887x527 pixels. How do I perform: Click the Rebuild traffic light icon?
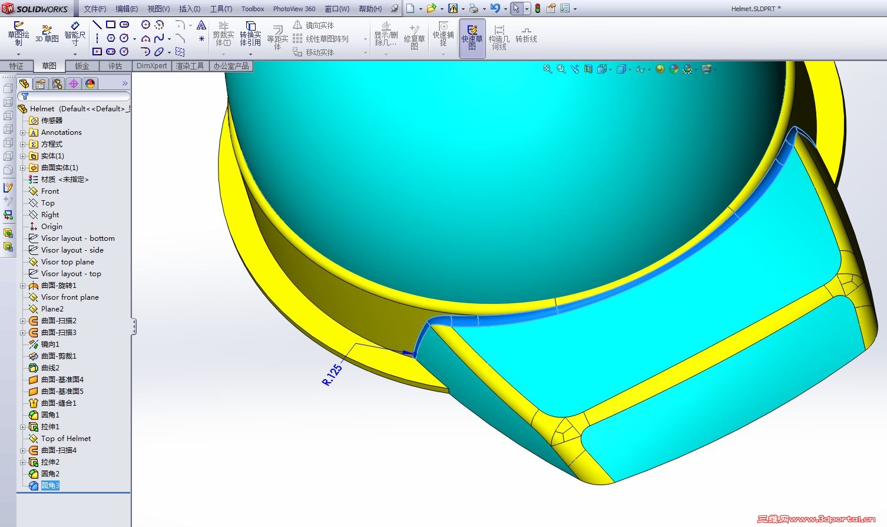coord(538,9)
